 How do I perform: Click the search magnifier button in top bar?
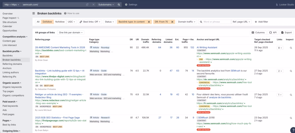pyautogui.click(x=119, y=5)
